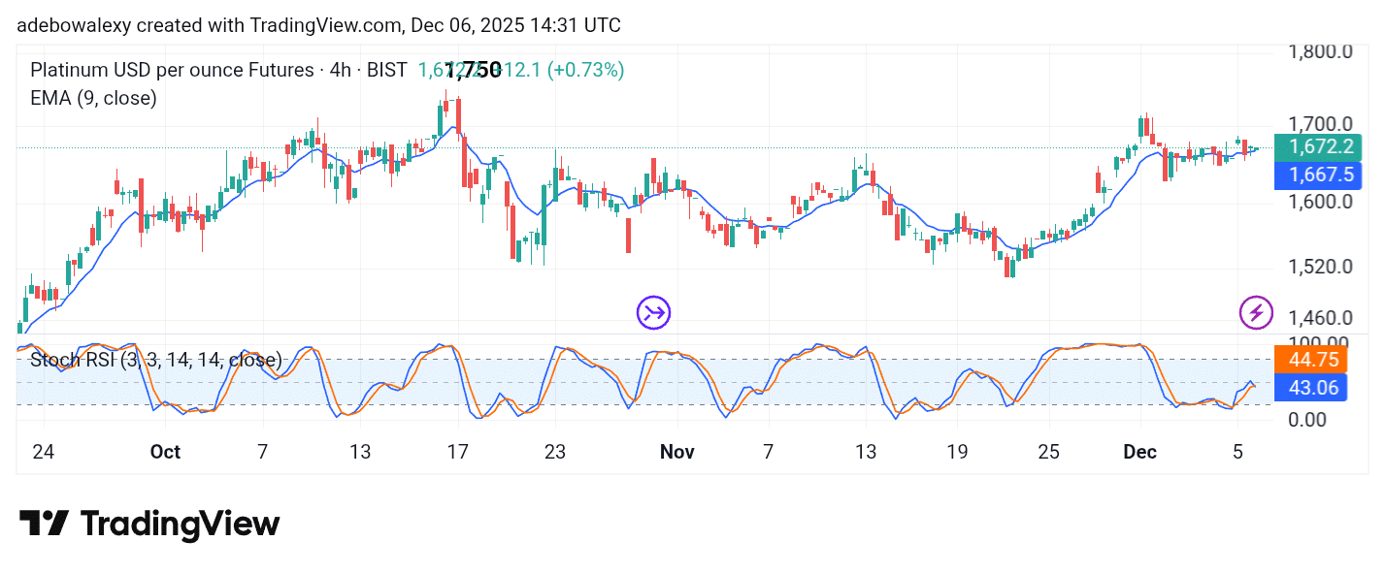The height and width of the screenshot is (573, 1385).
Task: Click the green 1,672.2 current price tag
Action: click(x=1317, y=147)
